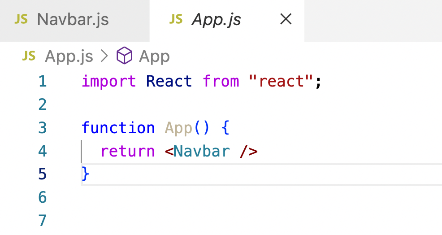The image size is (442, 235).
Task: Click the 'React' identifier on line 1
Action: pos(169,81)
